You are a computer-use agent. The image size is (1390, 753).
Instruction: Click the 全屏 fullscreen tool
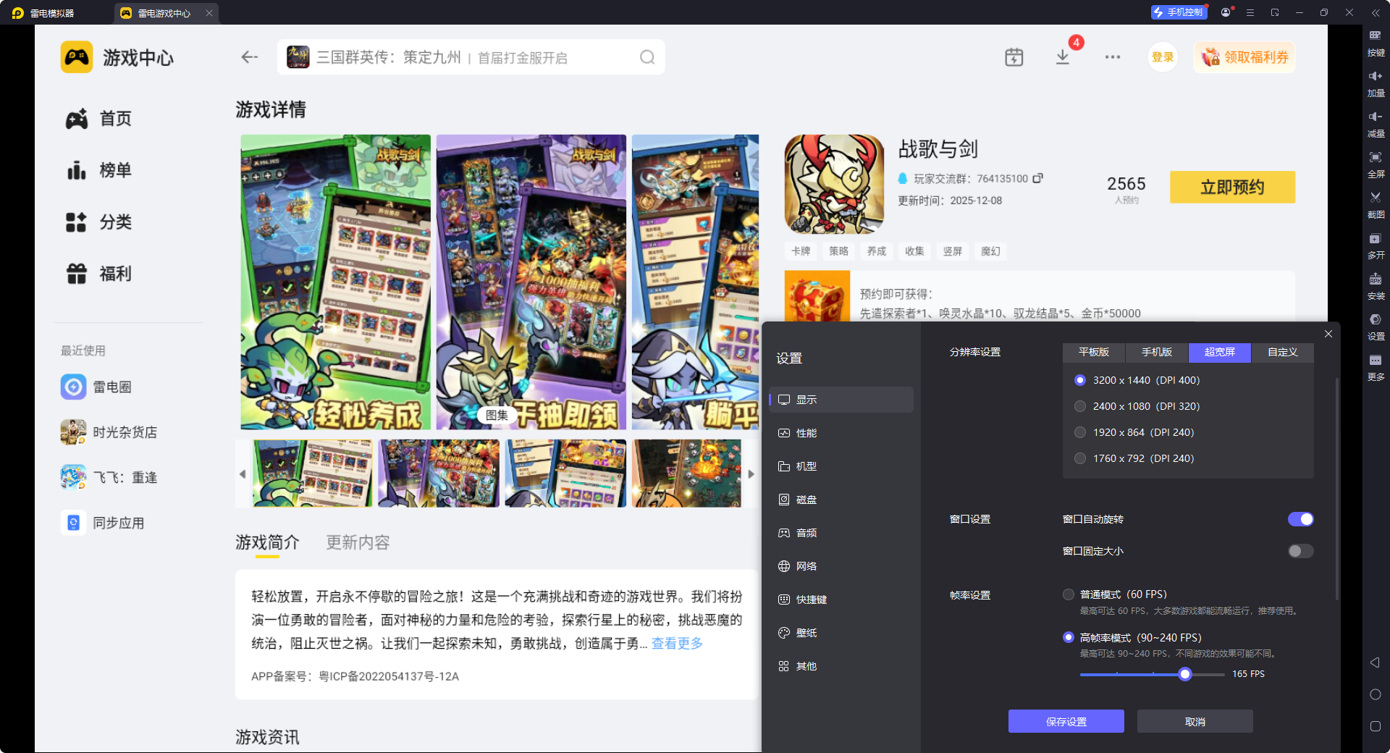1376,165
